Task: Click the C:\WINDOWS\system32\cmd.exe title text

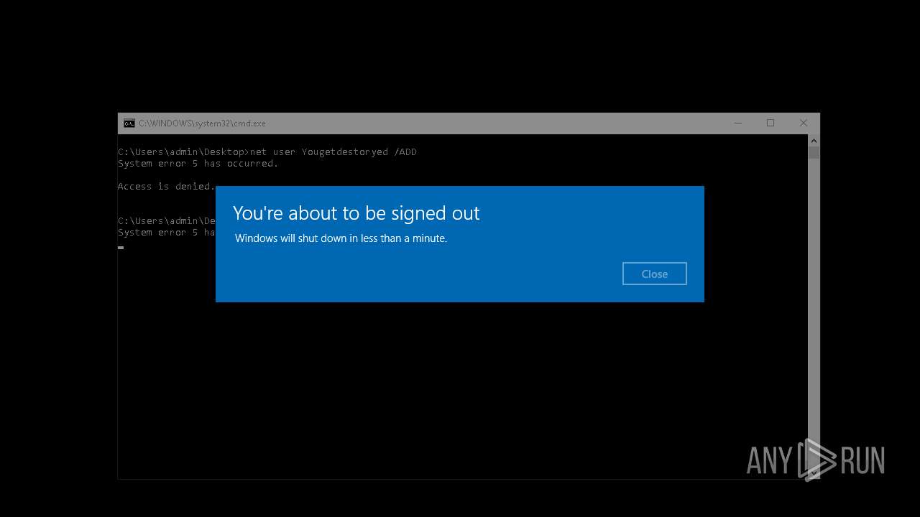Action: point(202,124)
